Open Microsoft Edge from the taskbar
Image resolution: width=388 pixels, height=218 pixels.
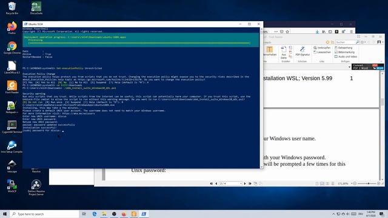[x=95, y=214]
